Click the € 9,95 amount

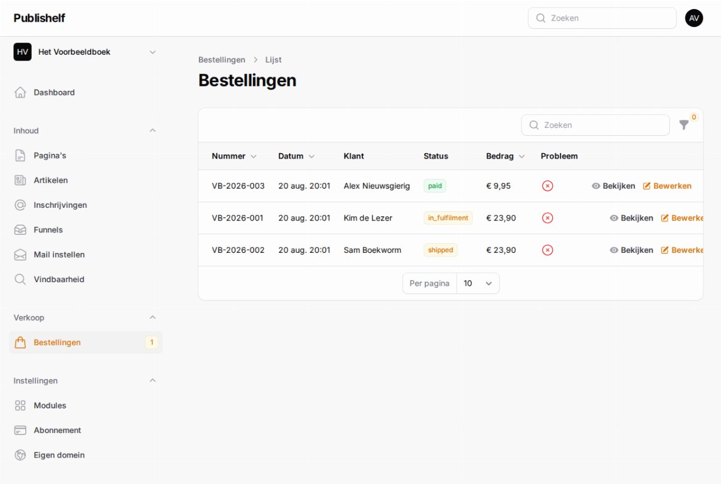tap(498, 186)
